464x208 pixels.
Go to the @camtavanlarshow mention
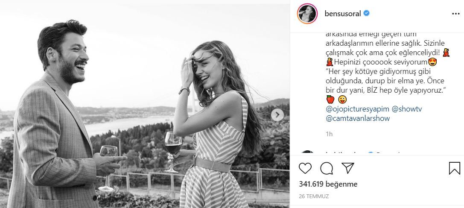358,118
